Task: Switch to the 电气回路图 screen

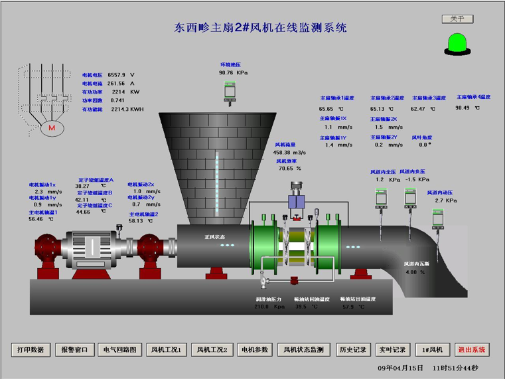Action: (x=119, y=350)
